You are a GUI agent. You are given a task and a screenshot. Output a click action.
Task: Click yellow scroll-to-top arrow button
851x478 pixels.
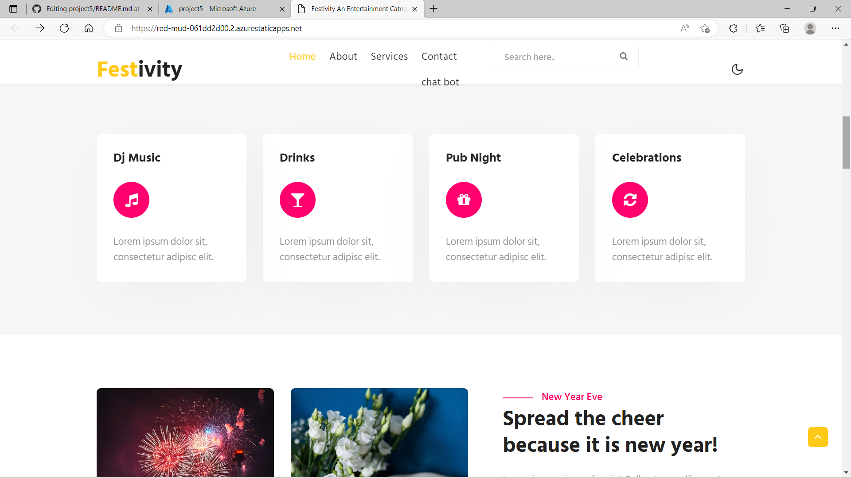tap(818, 437)
